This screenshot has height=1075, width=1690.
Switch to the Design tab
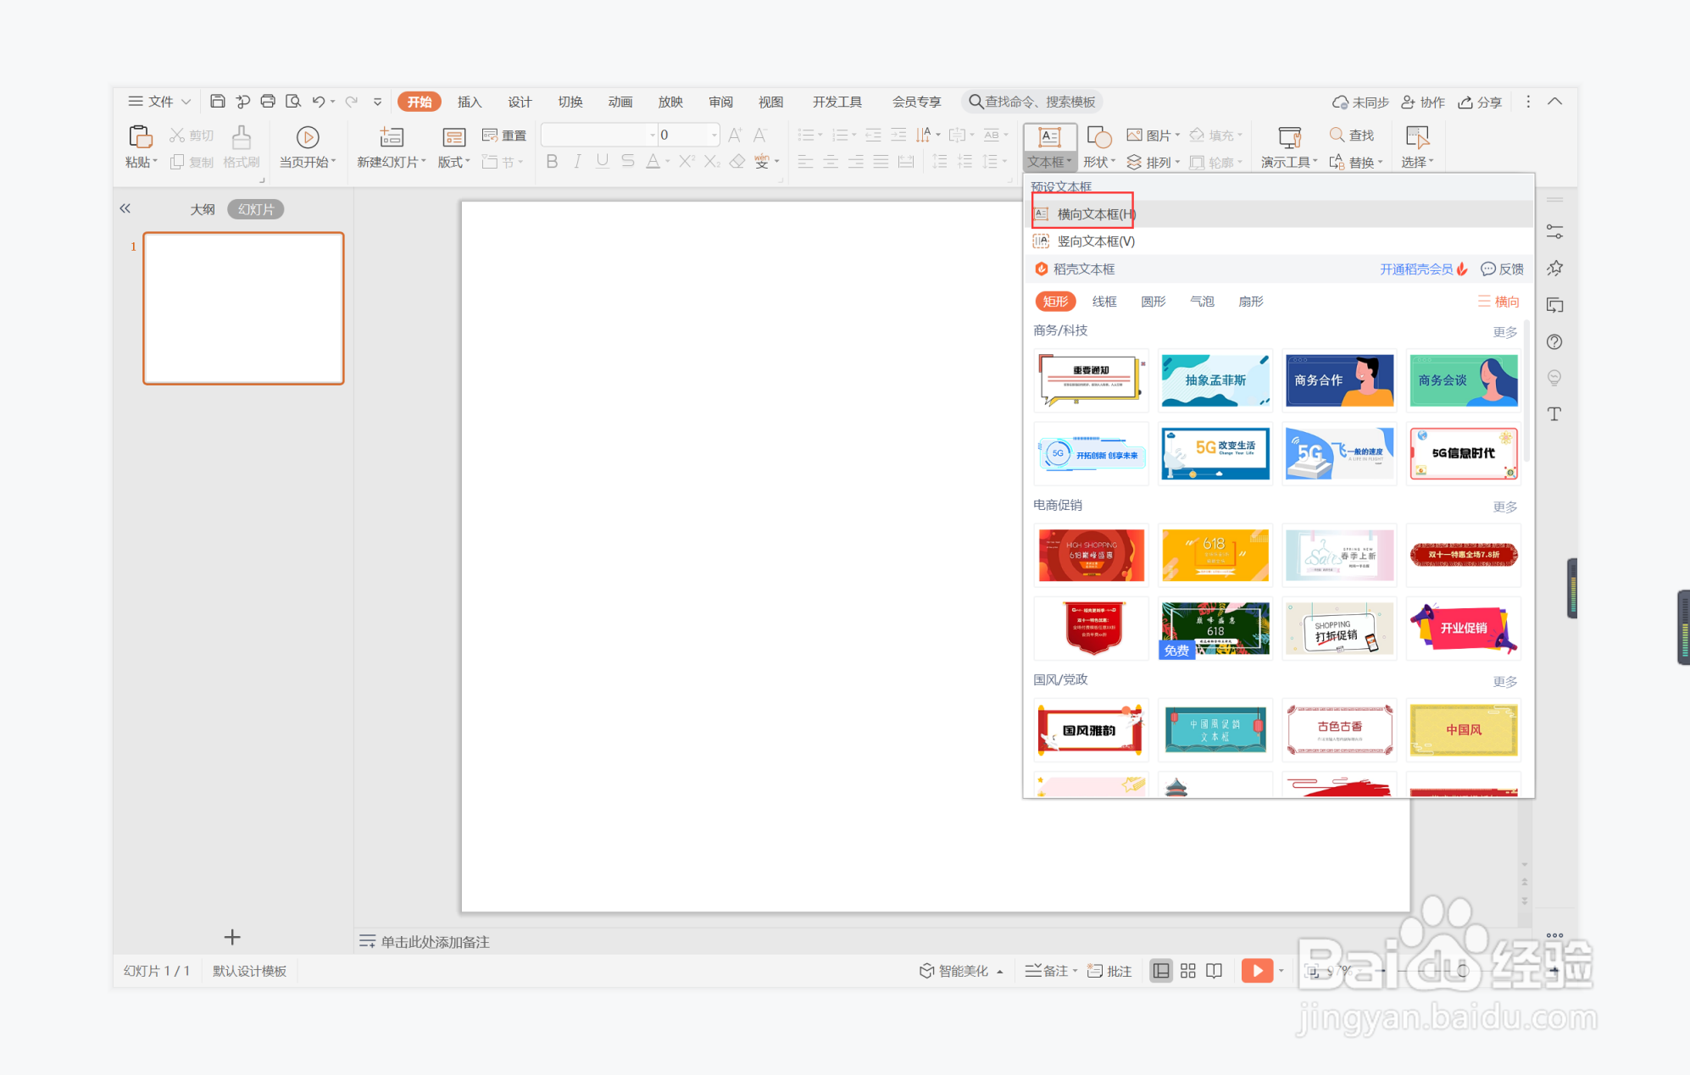click(520, 102)
